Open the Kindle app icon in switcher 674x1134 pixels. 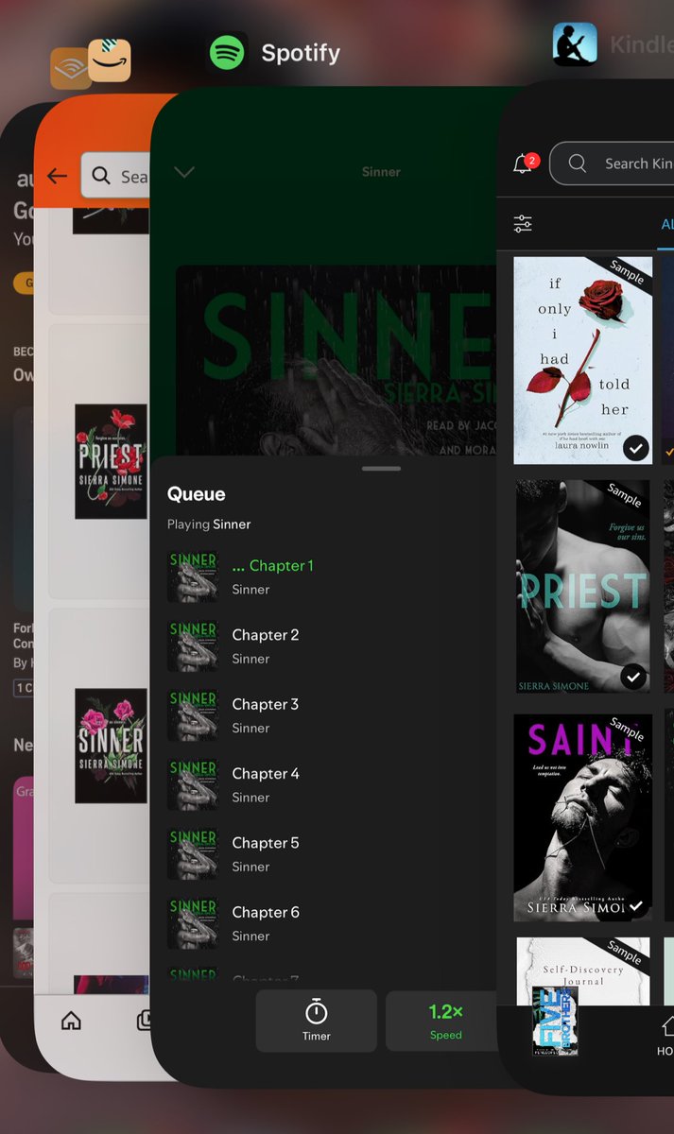click(575, 44)
